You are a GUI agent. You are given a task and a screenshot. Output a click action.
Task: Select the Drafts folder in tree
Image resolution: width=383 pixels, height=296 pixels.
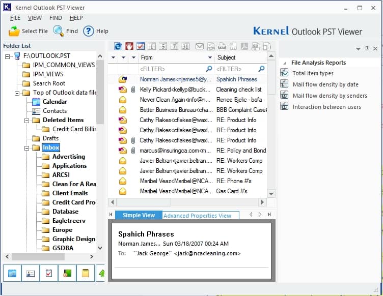click(x=50, y=138)
